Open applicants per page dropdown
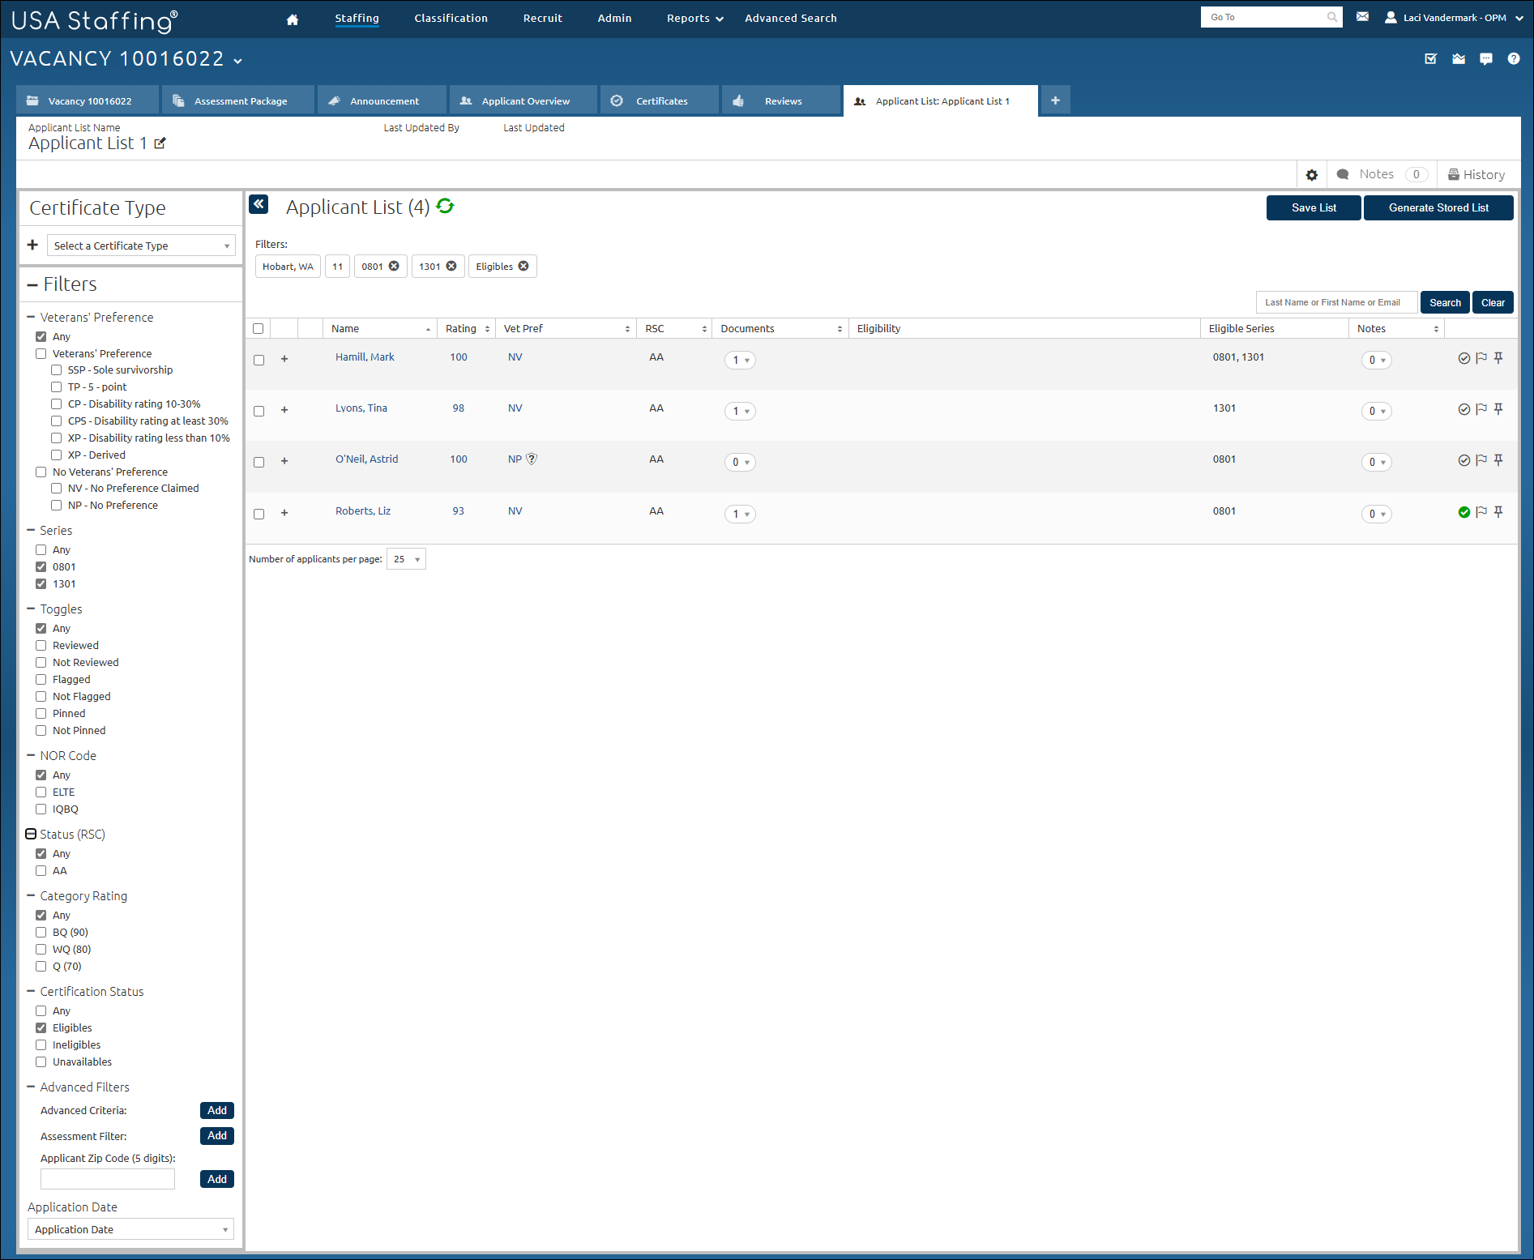The image size is (1534, 1260). point(406,559)
